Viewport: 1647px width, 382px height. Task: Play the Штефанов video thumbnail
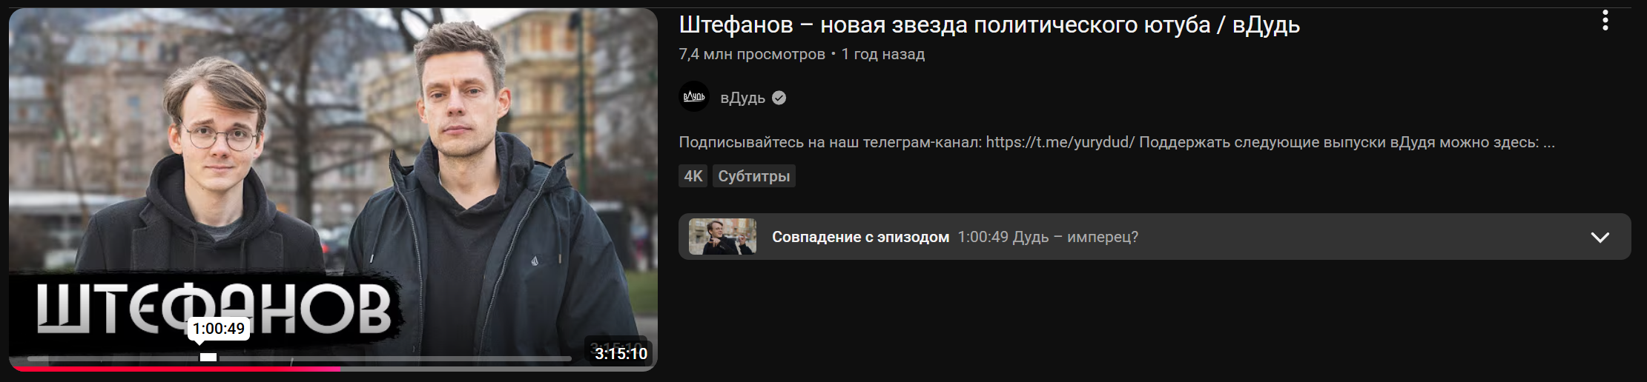click(333, 190)
